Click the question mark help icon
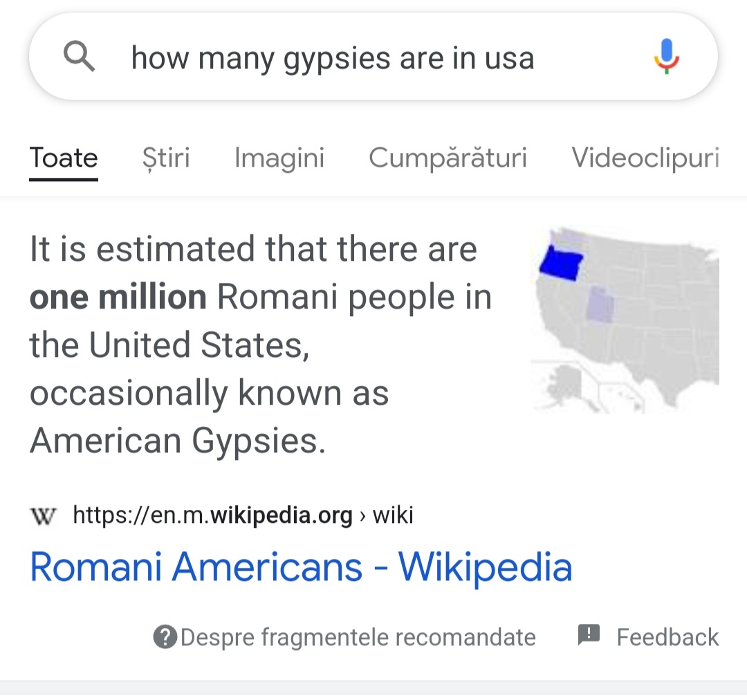The width and height of the screenshot is (747, 698). (x=165, y=637)
